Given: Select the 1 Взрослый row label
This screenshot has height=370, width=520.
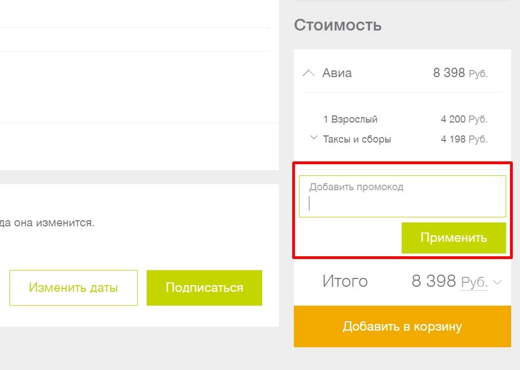Looking at the screenshot, I should pyautogui.click(x=350, y=119).
